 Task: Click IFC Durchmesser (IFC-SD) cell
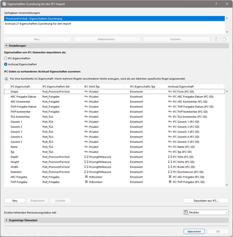coord(188,172)
